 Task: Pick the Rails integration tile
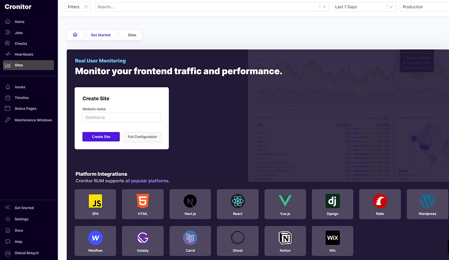click(x=380, y=204)
